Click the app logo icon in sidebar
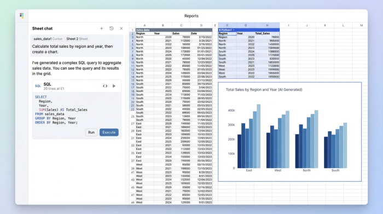Viewport: 383px width, 214px height. tap(22, 16)
